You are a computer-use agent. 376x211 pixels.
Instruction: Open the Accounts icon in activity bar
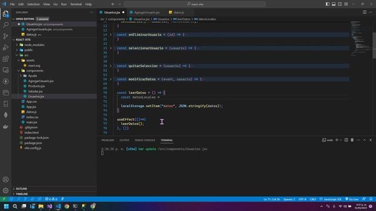[5, 179]
